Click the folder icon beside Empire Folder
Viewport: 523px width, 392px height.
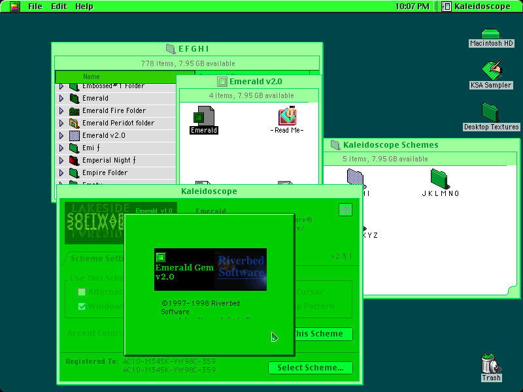74,172
